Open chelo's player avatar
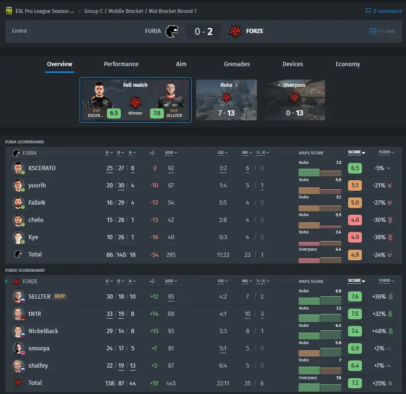The image size is (406, 394). coord(18,220)
